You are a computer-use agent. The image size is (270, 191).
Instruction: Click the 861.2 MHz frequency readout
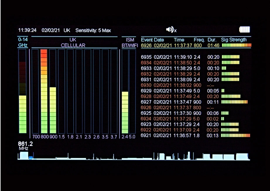click(25, 146)
